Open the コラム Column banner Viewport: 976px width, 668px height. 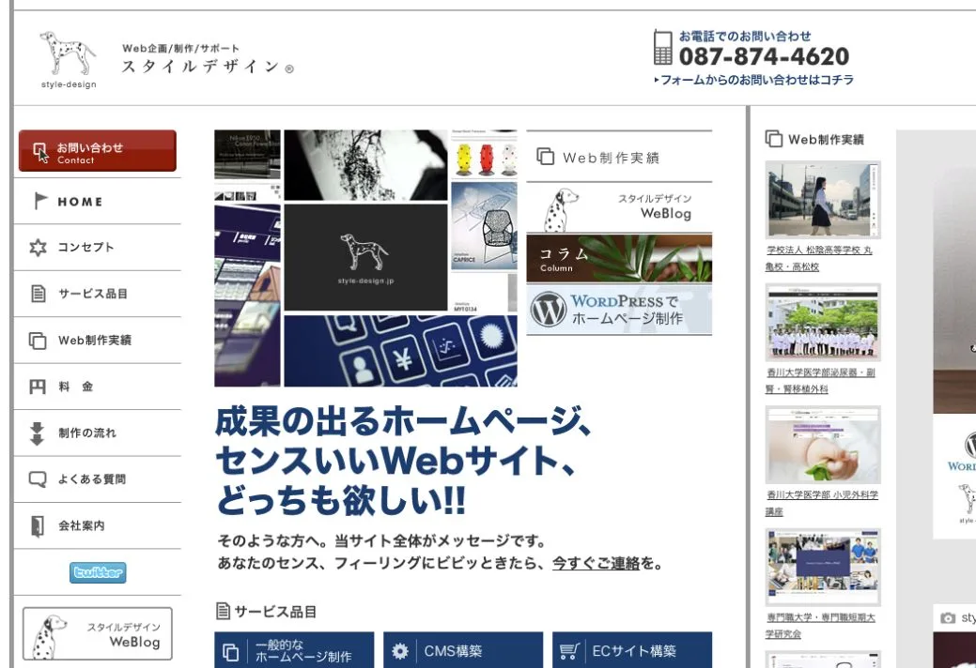pos(619,259)
